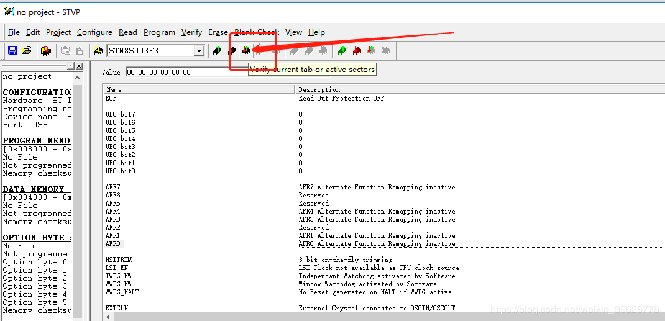This screenshot has height=321, width=665.
Task: Click the PROGRAM MEMORY heading in left panel
Action: (37, 140)
